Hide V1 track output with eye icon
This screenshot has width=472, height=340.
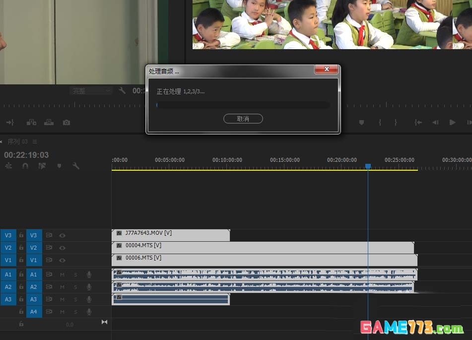pyautogui.click(x=63, y=260)
